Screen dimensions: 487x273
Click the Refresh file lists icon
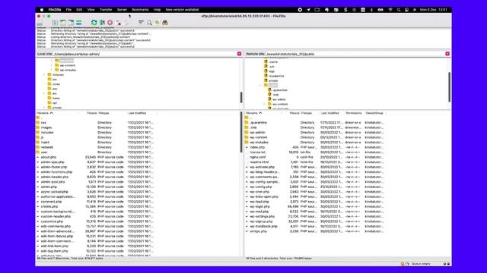coord(94,23)
